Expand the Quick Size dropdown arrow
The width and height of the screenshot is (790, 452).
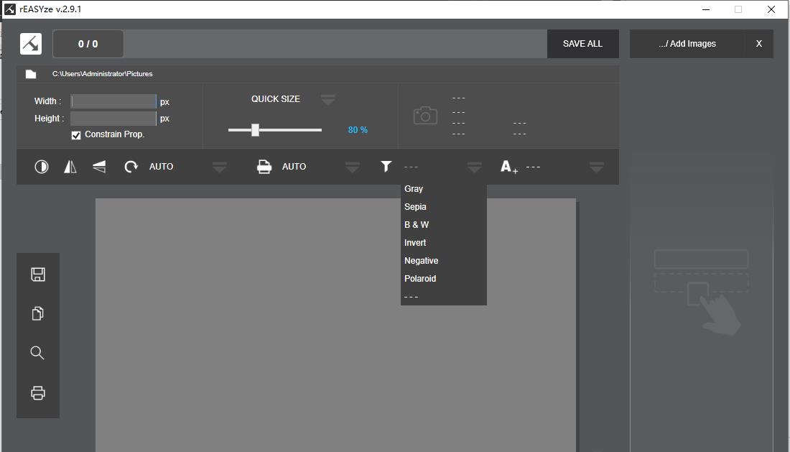[327, 100]
